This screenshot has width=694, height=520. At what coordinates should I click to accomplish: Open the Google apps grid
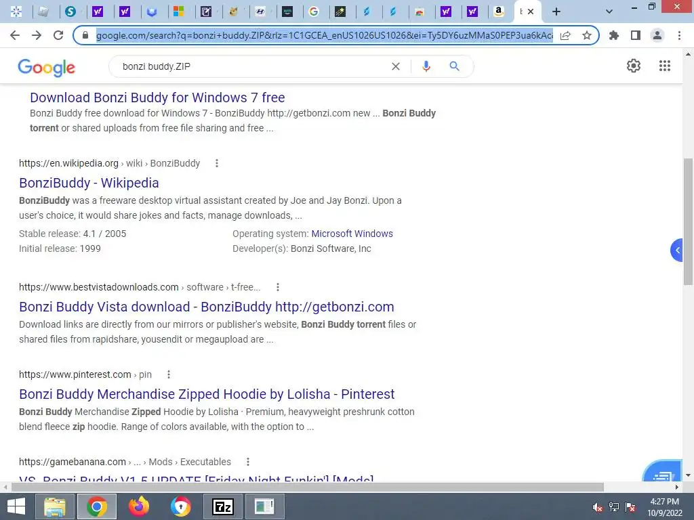point(664,66)
